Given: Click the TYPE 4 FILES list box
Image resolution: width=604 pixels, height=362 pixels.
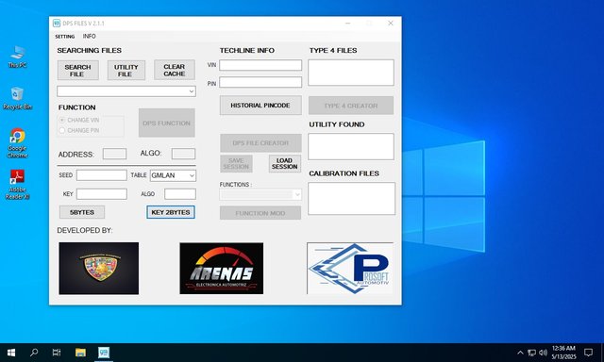Looking at the screenshot, I should tap(351, 73).
